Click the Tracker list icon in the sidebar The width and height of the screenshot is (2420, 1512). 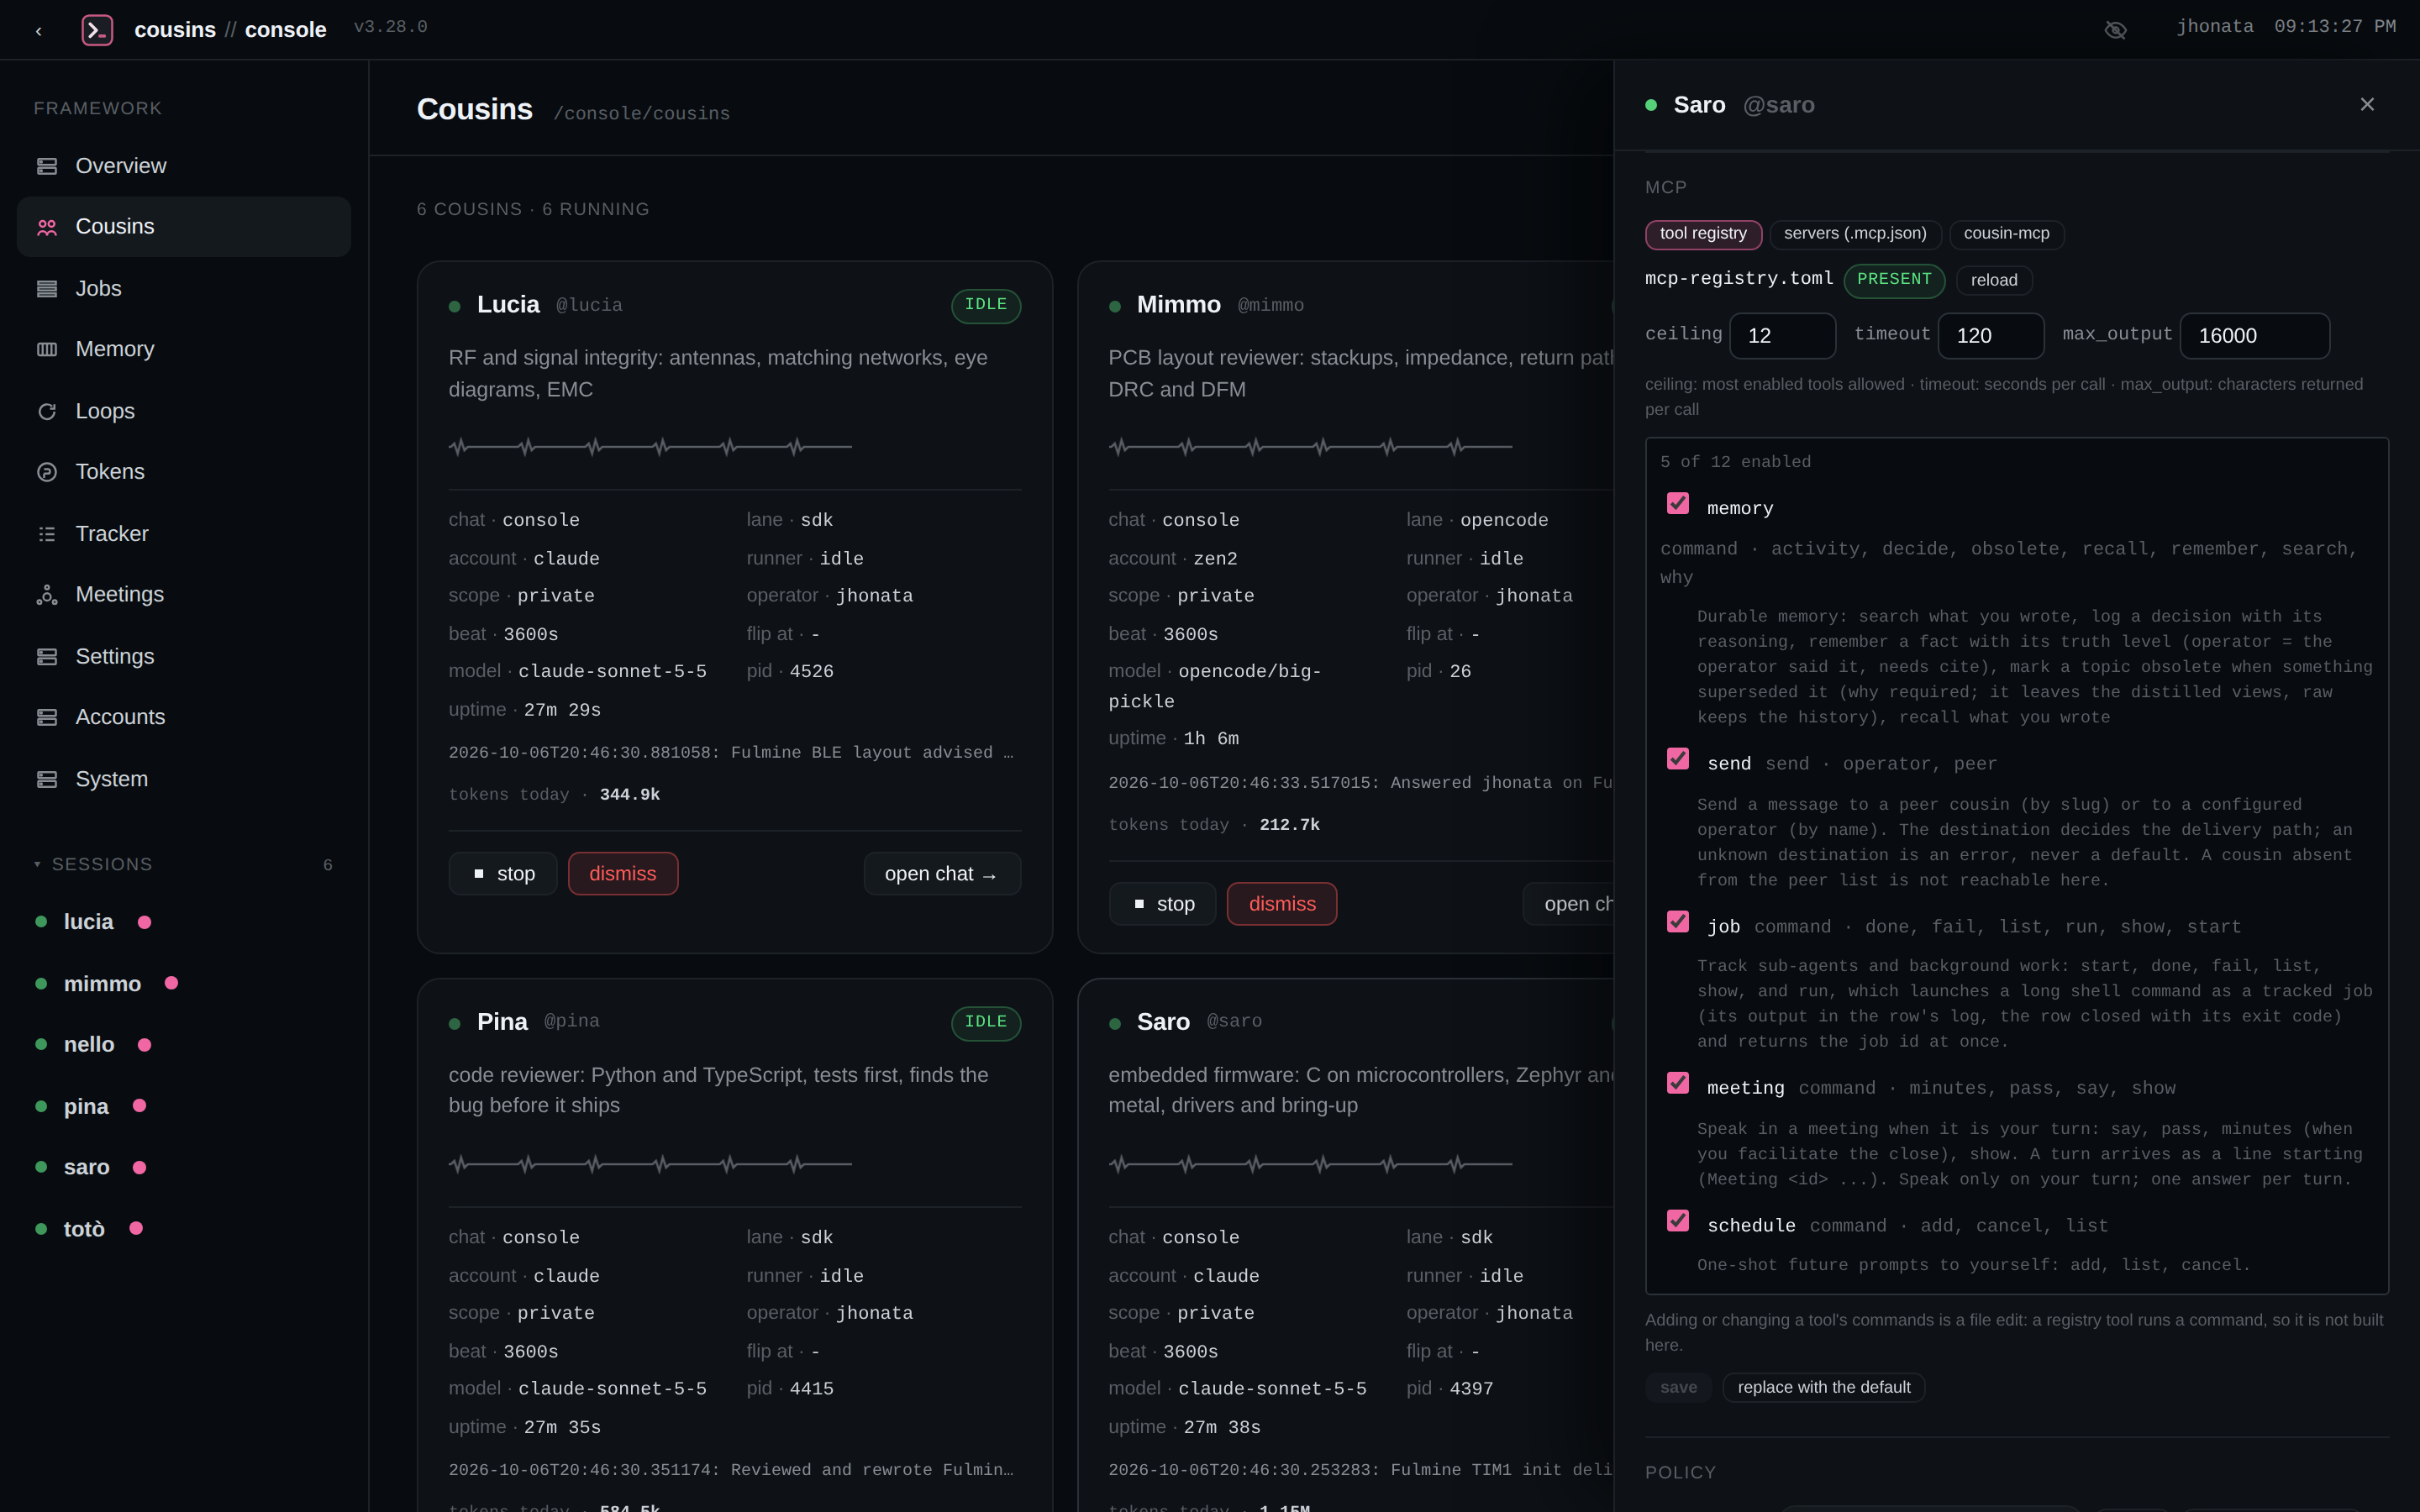47,534
